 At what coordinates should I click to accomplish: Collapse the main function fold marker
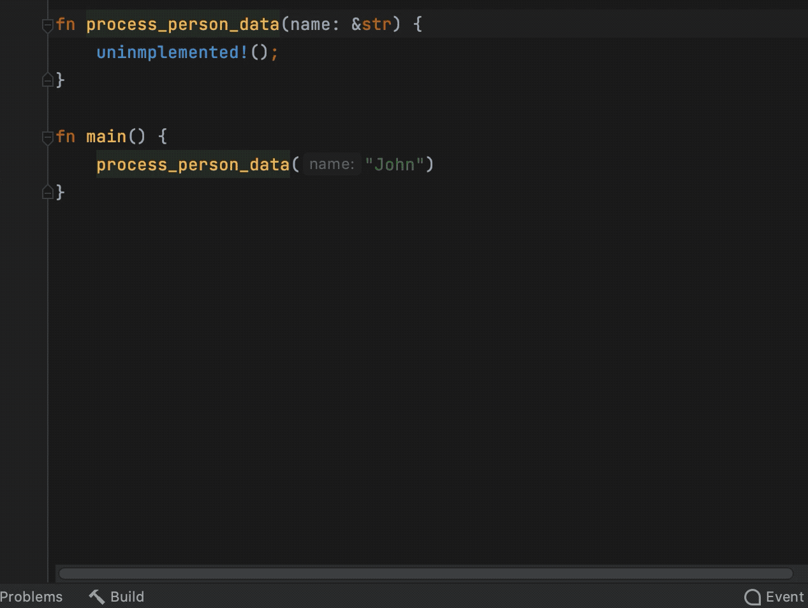pyautogui.click(x=47, y=138)
